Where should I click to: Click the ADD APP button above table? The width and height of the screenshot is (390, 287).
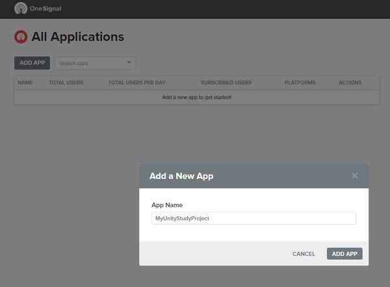[32, 62]
